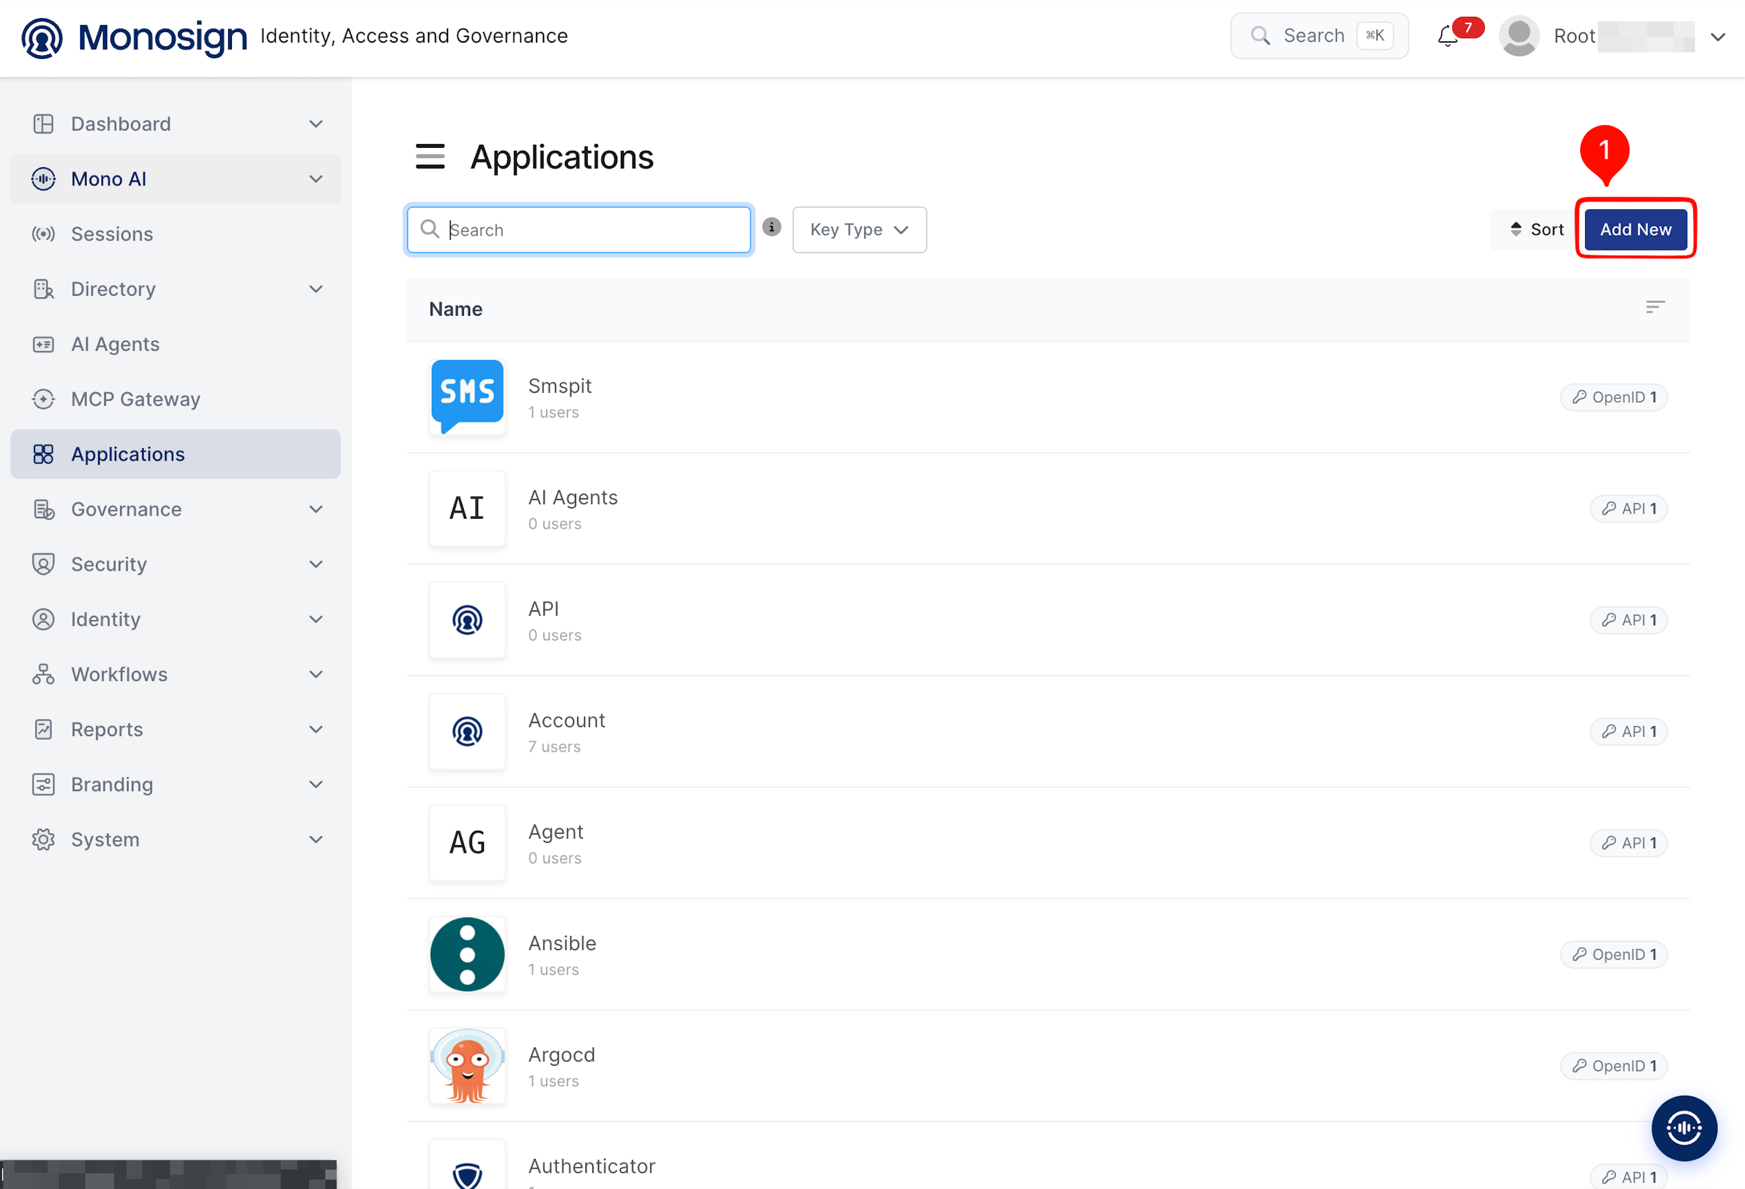Click the Ansible app icon

[467, 954]
